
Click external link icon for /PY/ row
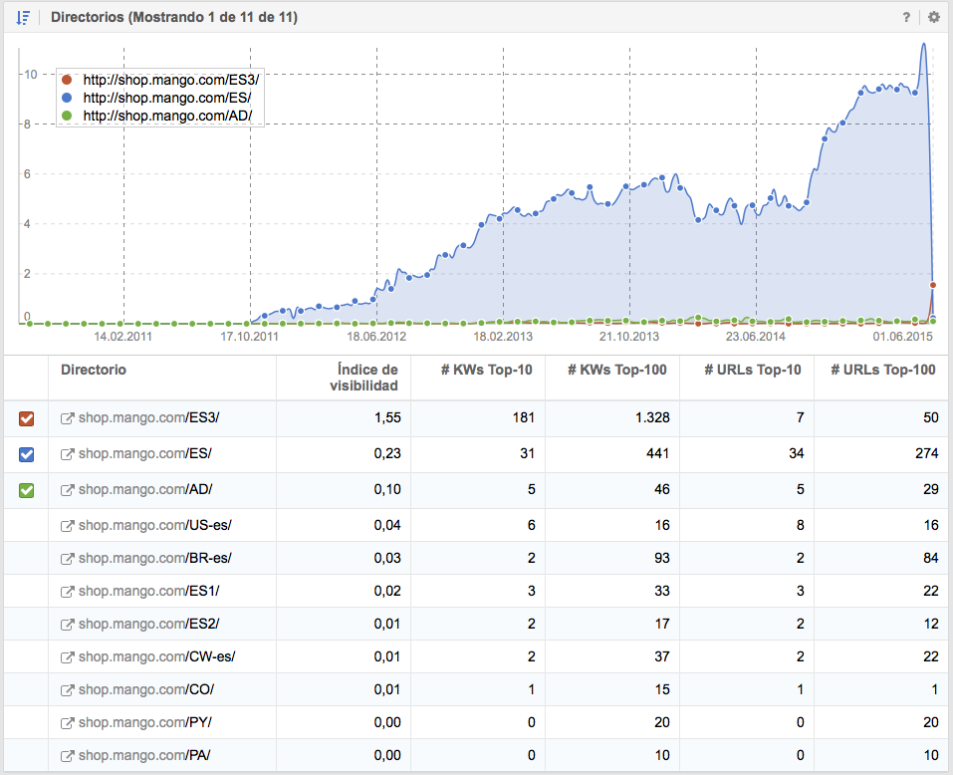[67, 723]
